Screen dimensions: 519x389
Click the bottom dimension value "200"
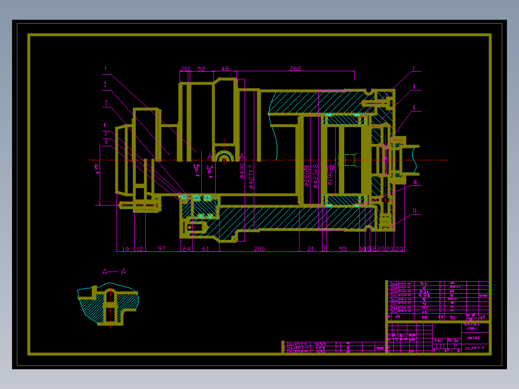259,248
